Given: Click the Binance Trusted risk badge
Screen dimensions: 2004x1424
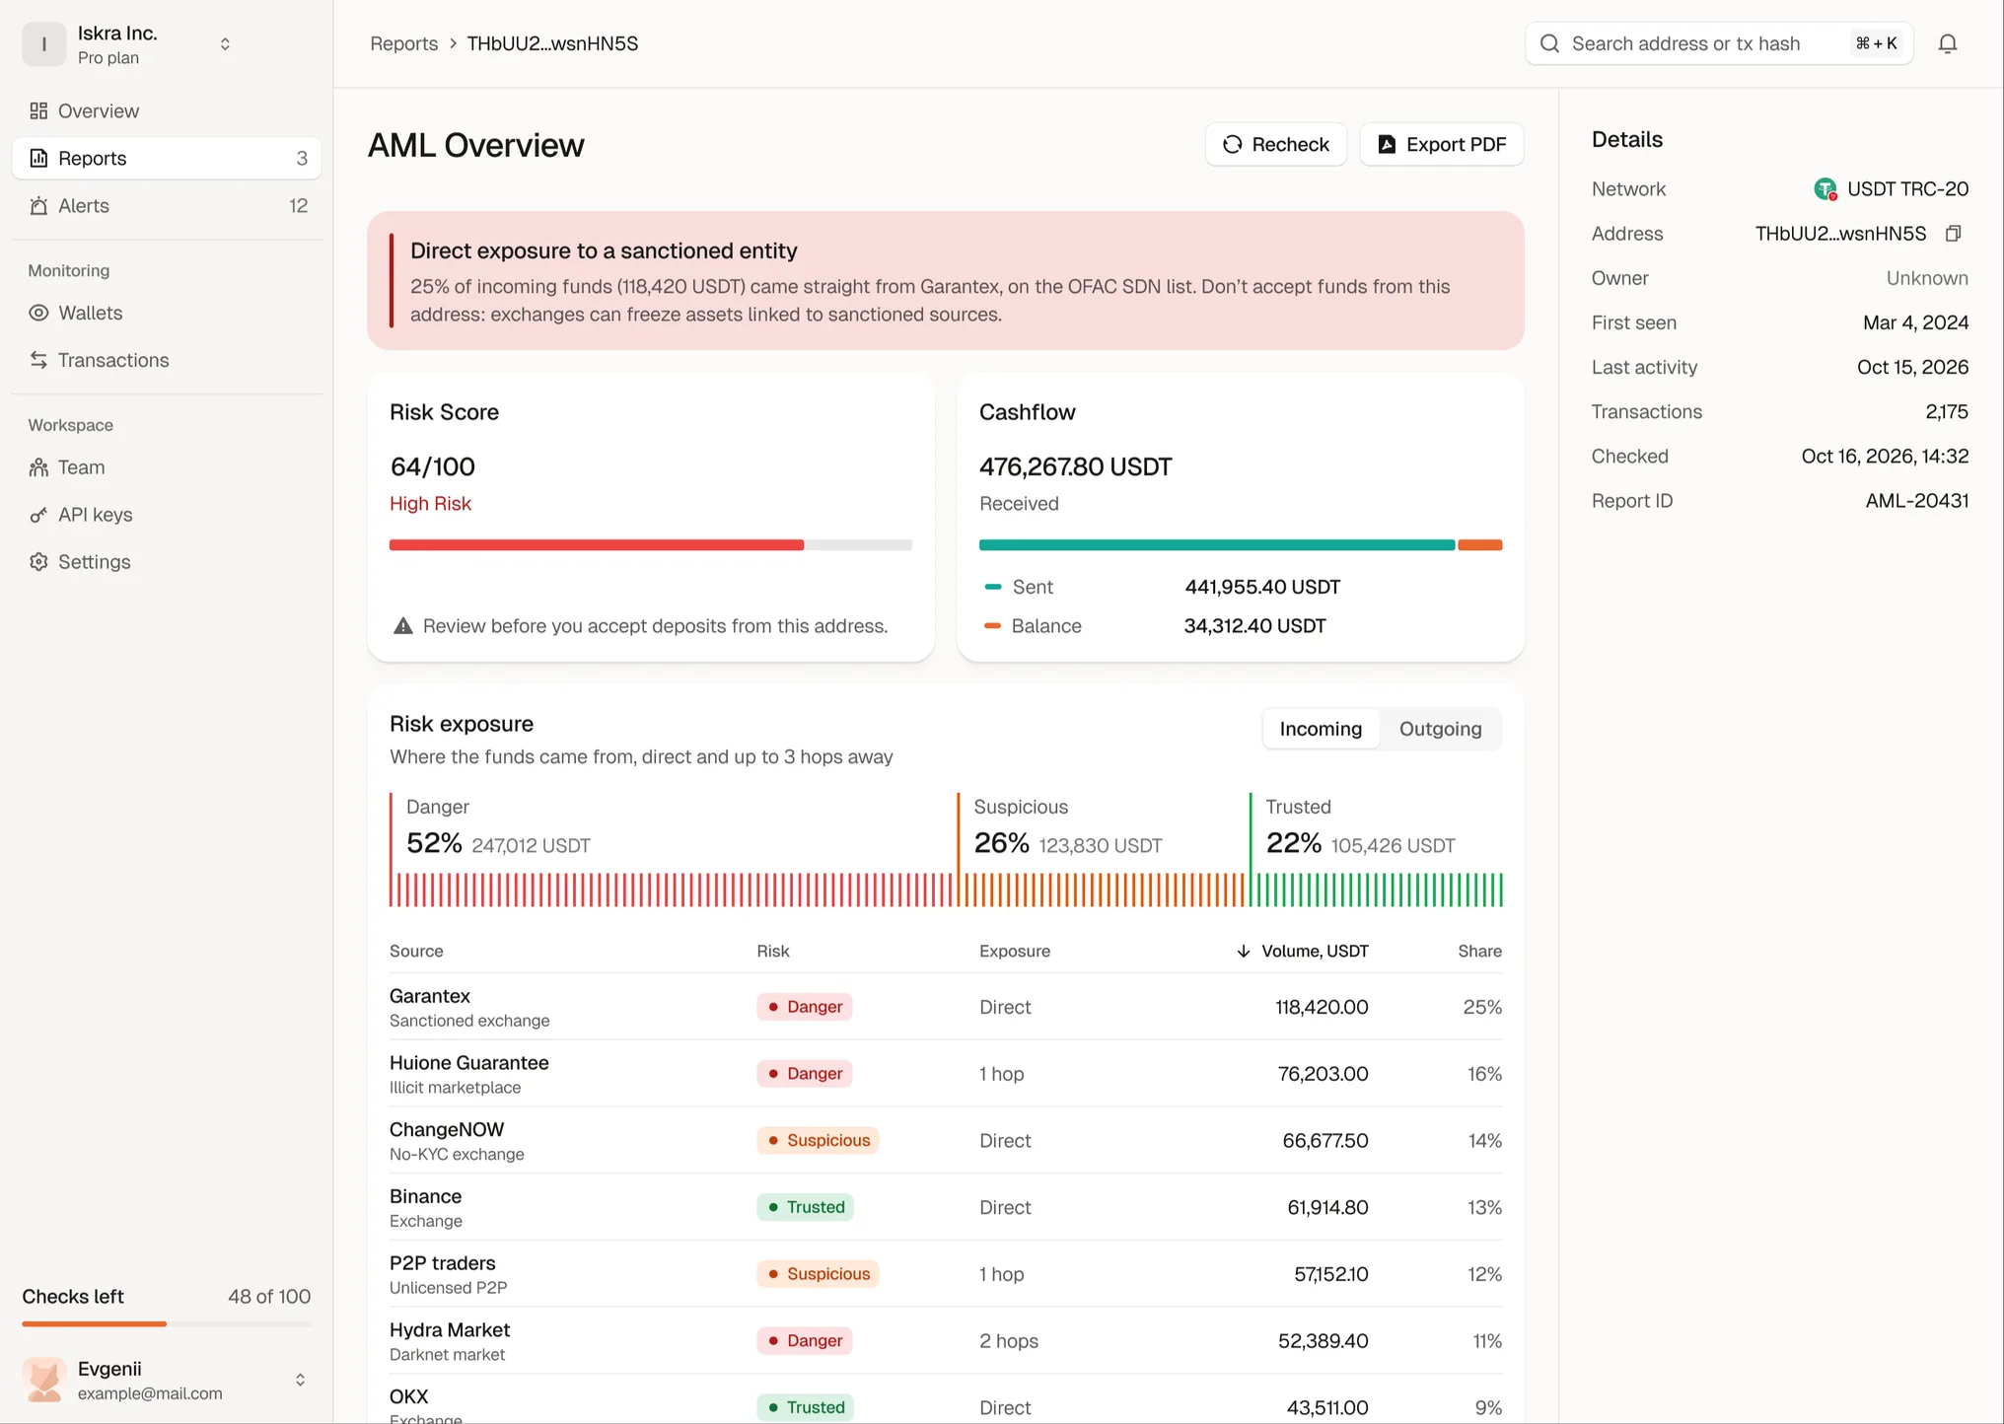Looking at the screenshot, I should coord(805,1207).
